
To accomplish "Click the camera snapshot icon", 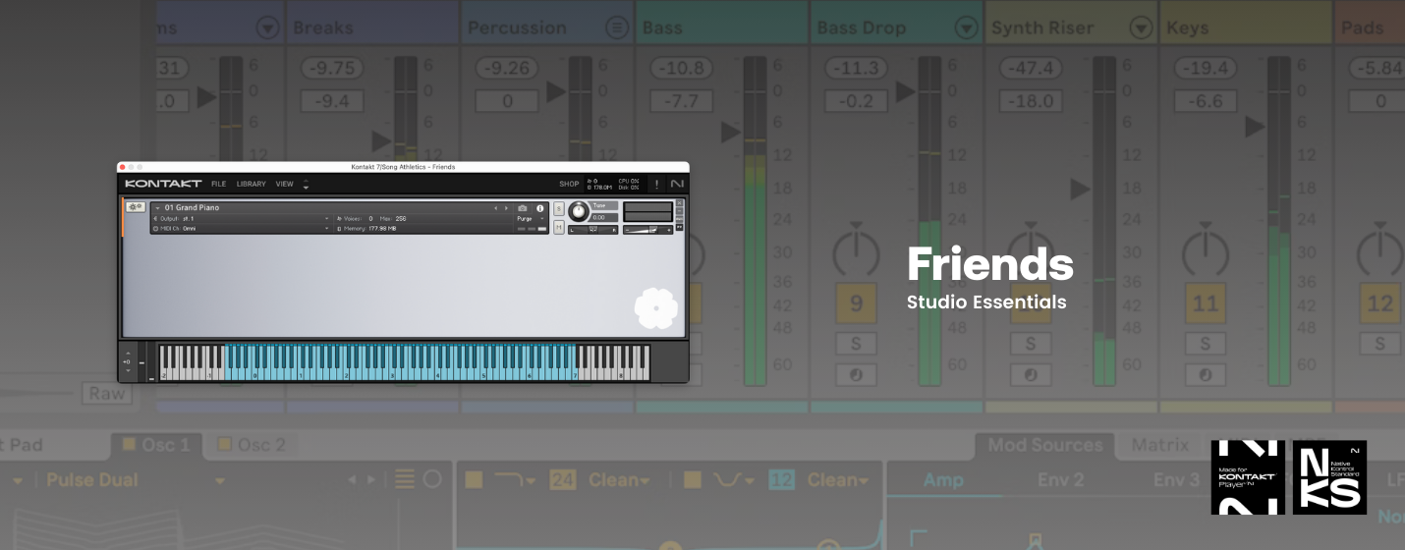I will [523, 208].
